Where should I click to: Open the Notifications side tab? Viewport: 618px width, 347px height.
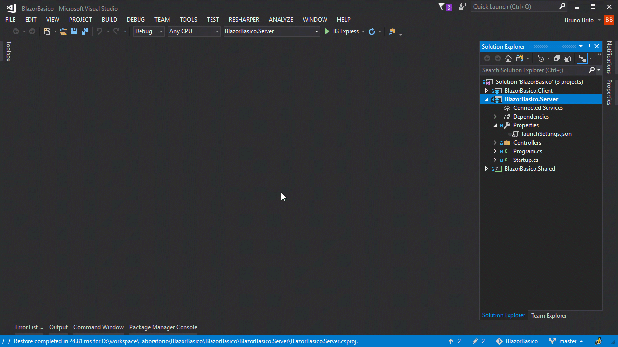click(x=609, y=57)
